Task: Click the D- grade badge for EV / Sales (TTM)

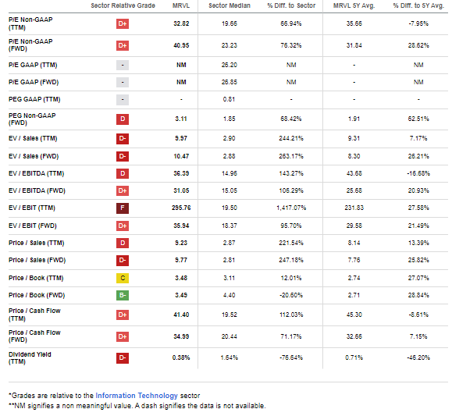Action: point(123,138)
